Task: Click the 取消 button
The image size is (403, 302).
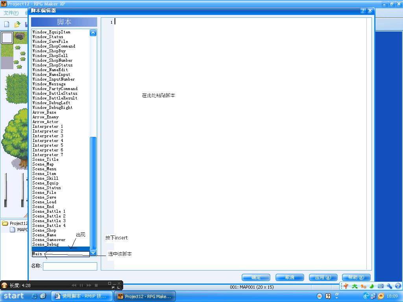Action: click(x=290, y=277)
